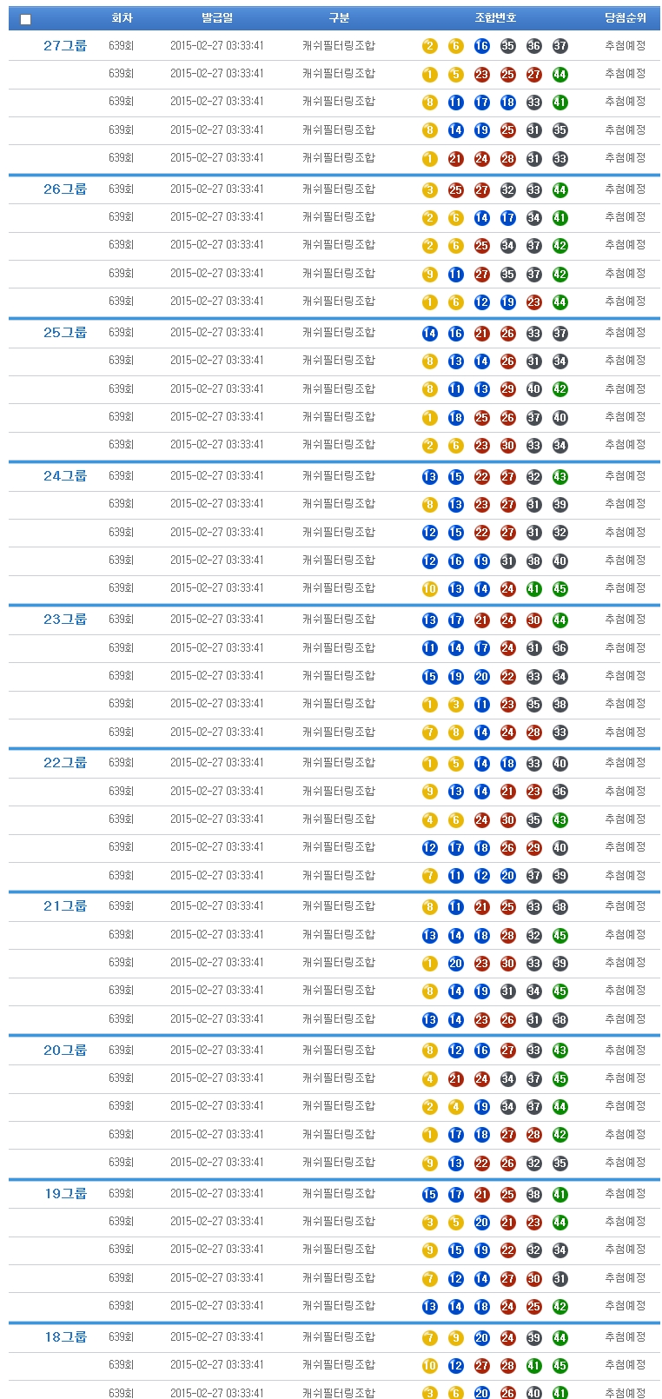Open the 27그룹 group label
Image resolution: width=662 pixels, height=1399 pixels.
tap(65, 46)
